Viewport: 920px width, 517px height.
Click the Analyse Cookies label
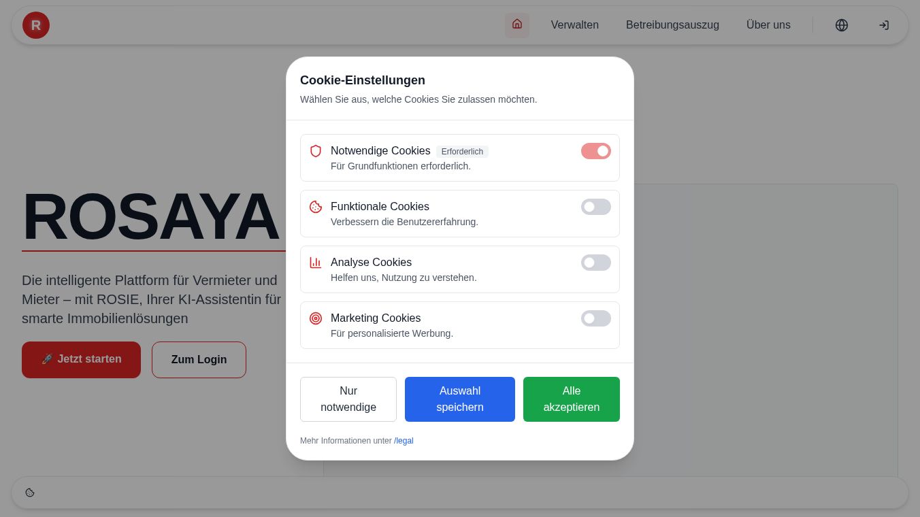click(x=371, y=263)
